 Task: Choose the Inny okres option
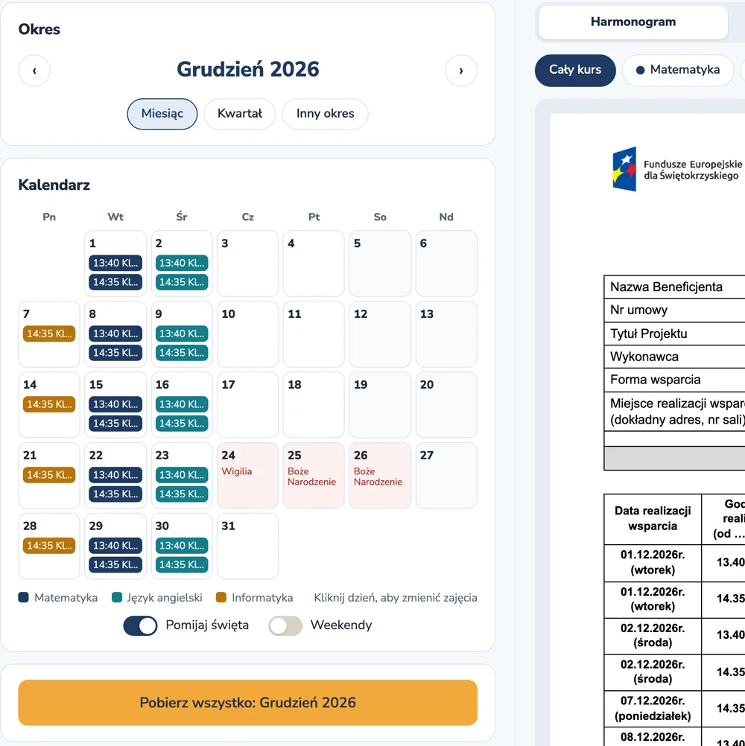tap(325, 114)
